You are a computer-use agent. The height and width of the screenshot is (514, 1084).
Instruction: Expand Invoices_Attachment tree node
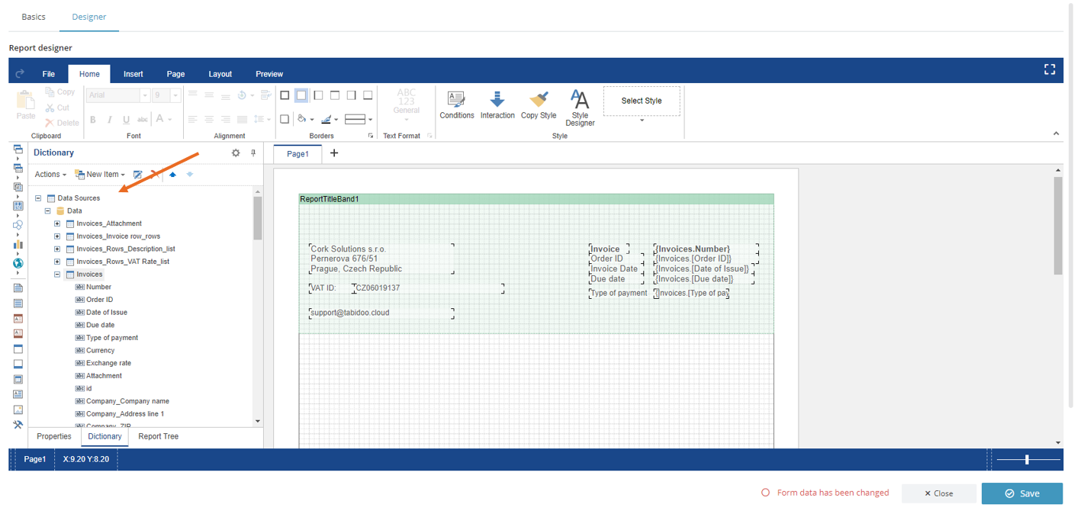(57, 223)
